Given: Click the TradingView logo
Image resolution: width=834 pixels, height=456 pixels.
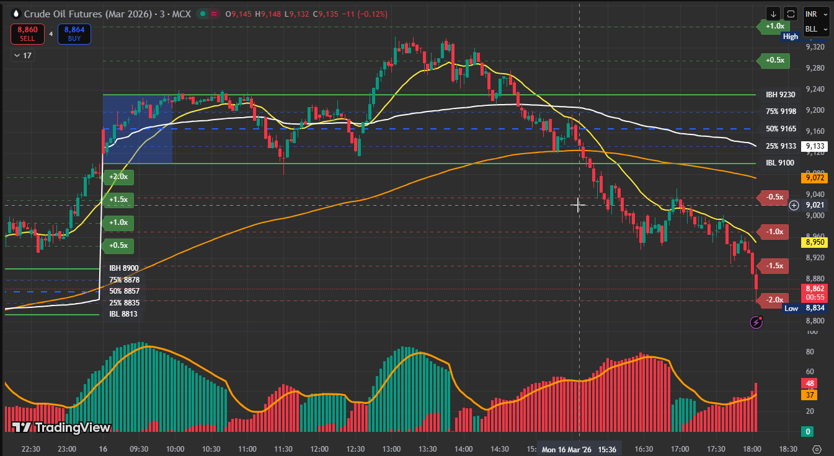Looking at the screenshot, I should (x=61, y=427).
